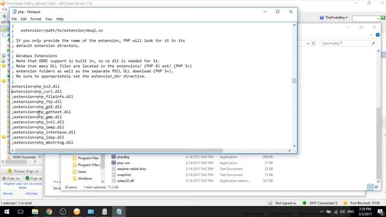Viewport: 386px width, 217px height.
Task: Click the ;extension=php_mbstring.dll line
Action: click(x=42, y=142)
